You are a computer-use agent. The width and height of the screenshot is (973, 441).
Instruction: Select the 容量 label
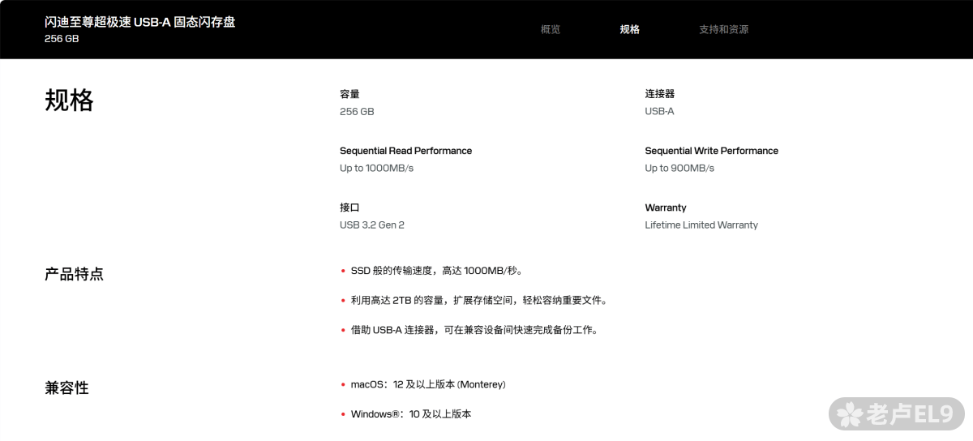[x=349, y=94]
